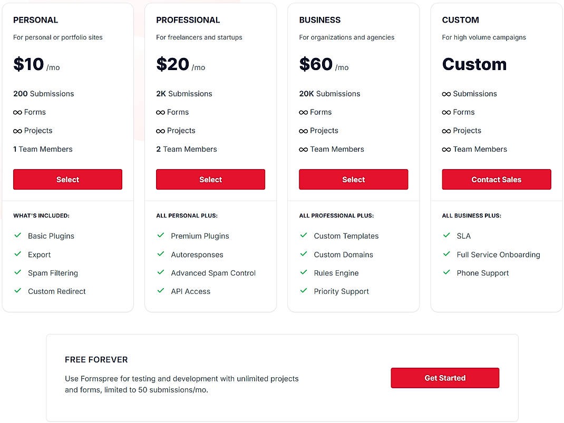
Task: Click the checkmark beside API Access
Action: tap(161, 291)
